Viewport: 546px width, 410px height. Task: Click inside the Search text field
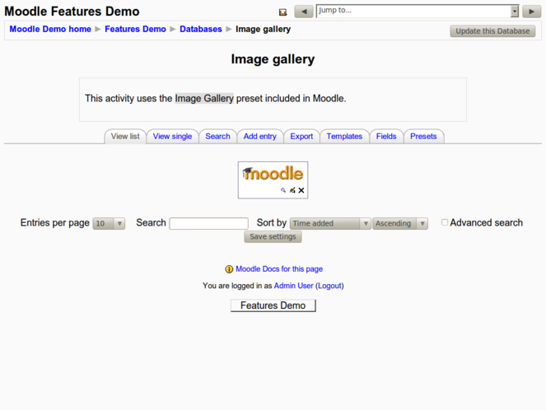click(x=208, y=223)
